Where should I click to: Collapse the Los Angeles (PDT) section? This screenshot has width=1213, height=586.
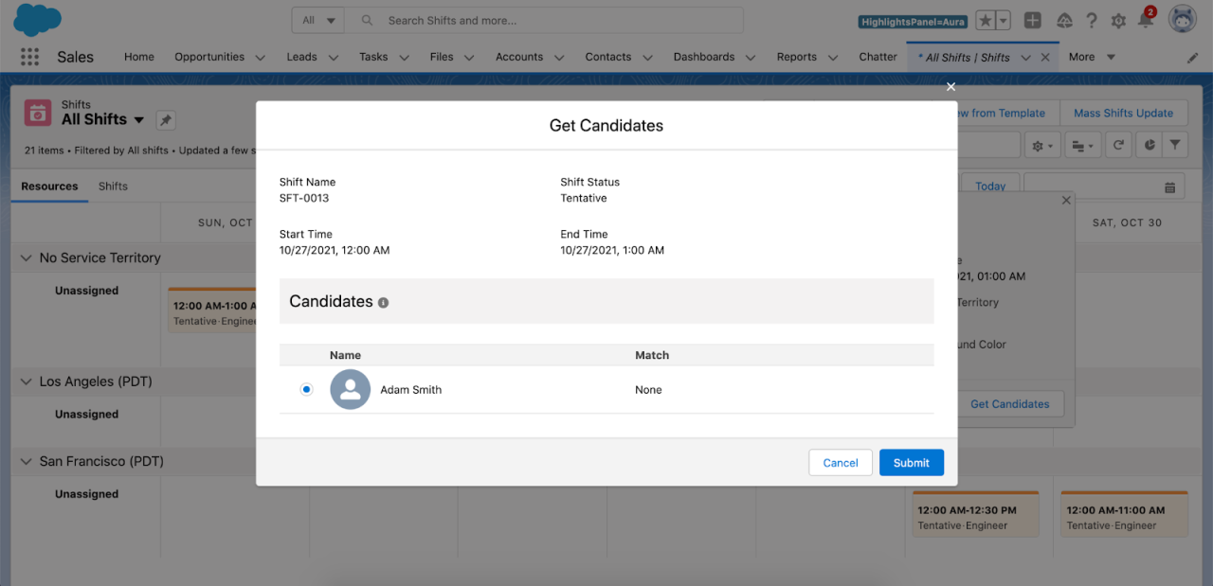point(26,382)
